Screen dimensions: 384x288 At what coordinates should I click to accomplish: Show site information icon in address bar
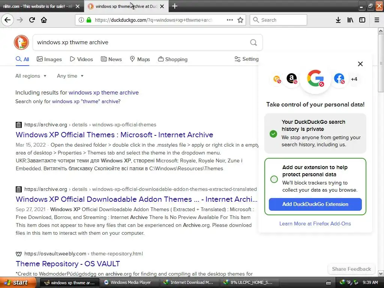[x=81, y=20]
